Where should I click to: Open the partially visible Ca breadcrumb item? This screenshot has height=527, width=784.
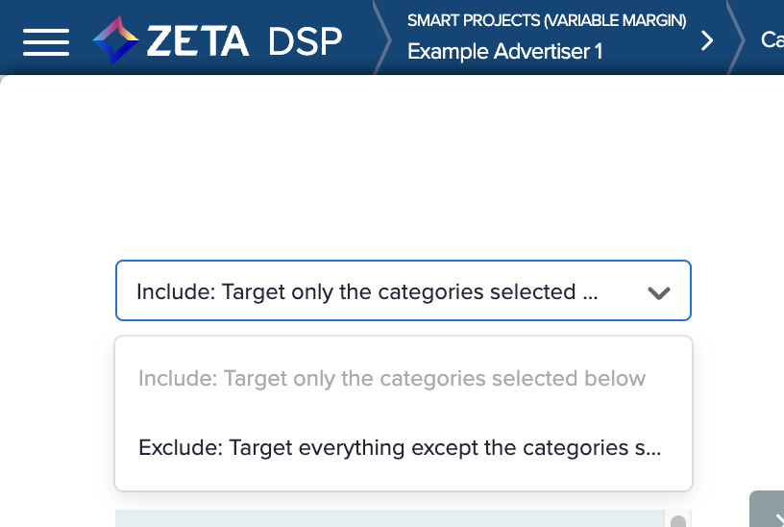(772, 40)
